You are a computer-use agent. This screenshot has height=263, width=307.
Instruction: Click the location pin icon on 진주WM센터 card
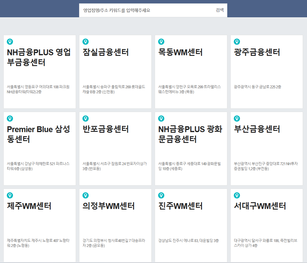(161, 195)
